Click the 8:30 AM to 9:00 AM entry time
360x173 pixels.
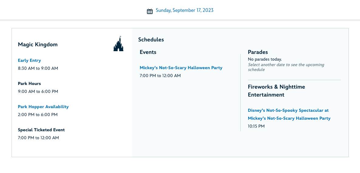tap(38, 68)
